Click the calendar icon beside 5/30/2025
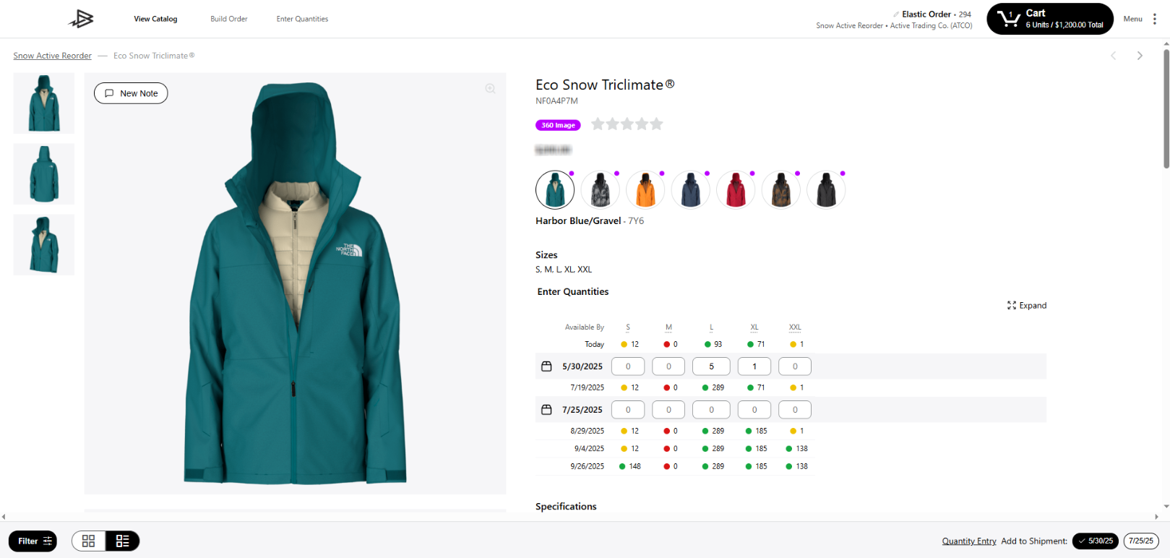The image size is (1170, 558). coord(546,366)
